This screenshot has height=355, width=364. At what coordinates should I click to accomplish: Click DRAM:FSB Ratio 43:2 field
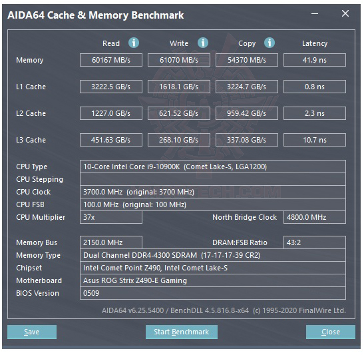pos(315,242)
